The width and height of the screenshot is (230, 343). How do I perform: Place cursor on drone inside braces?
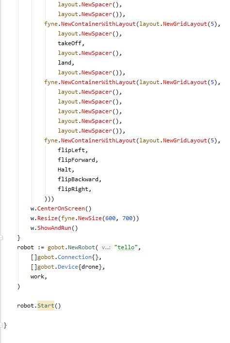[x=90, y=267]
